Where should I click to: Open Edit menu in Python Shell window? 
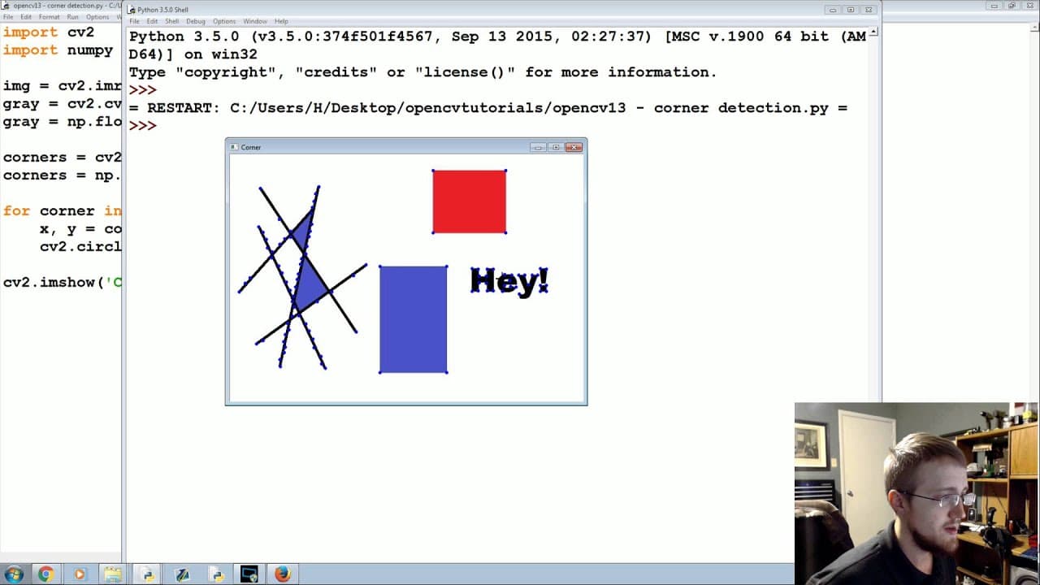tap(152, 21)
